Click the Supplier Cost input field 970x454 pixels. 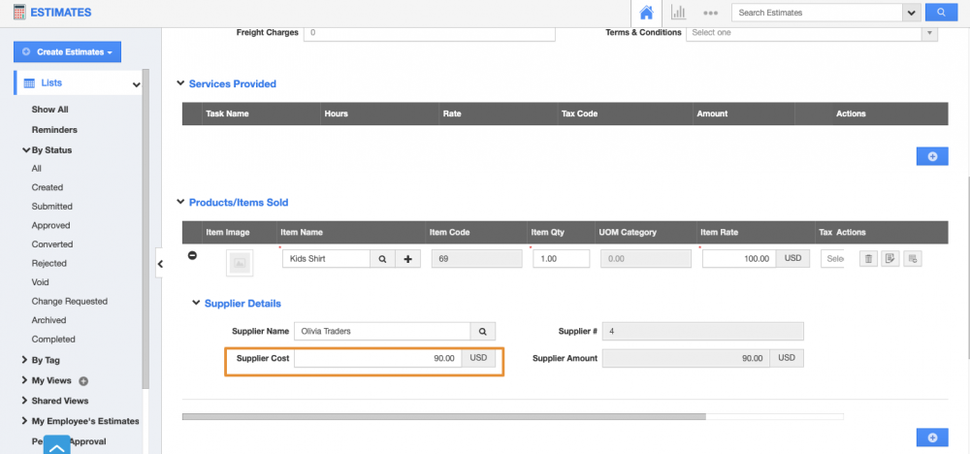coord(377,358)
